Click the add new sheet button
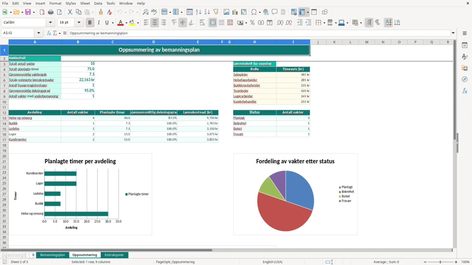 [x=33, y=255]
